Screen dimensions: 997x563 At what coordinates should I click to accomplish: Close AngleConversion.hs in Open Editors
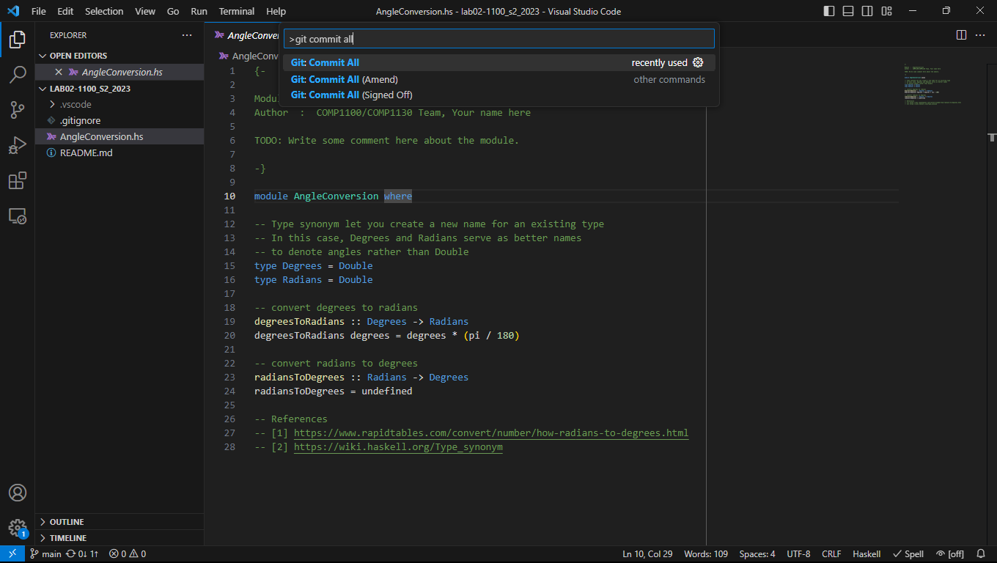tap(59, 72)
